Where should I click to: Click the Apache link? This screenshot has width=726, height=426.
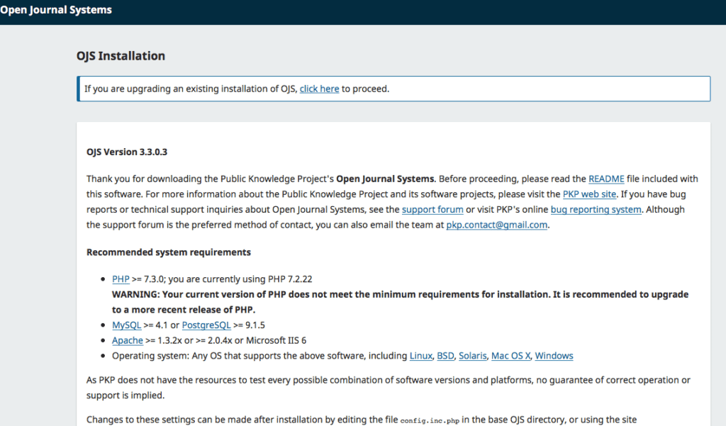(128, 340)
